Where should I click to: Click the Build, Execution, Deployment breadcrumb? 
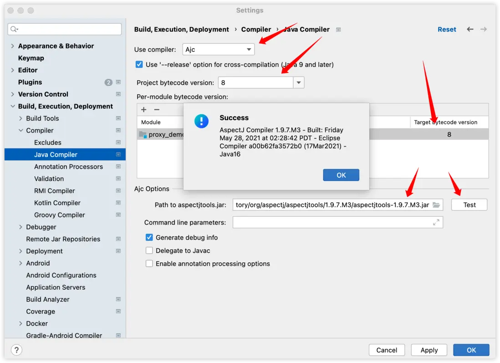tap(181, 29)
